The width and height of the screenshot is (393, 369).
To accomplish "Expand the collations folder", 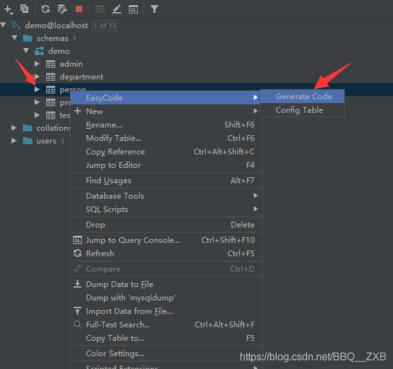I will [x=14, y=127].
